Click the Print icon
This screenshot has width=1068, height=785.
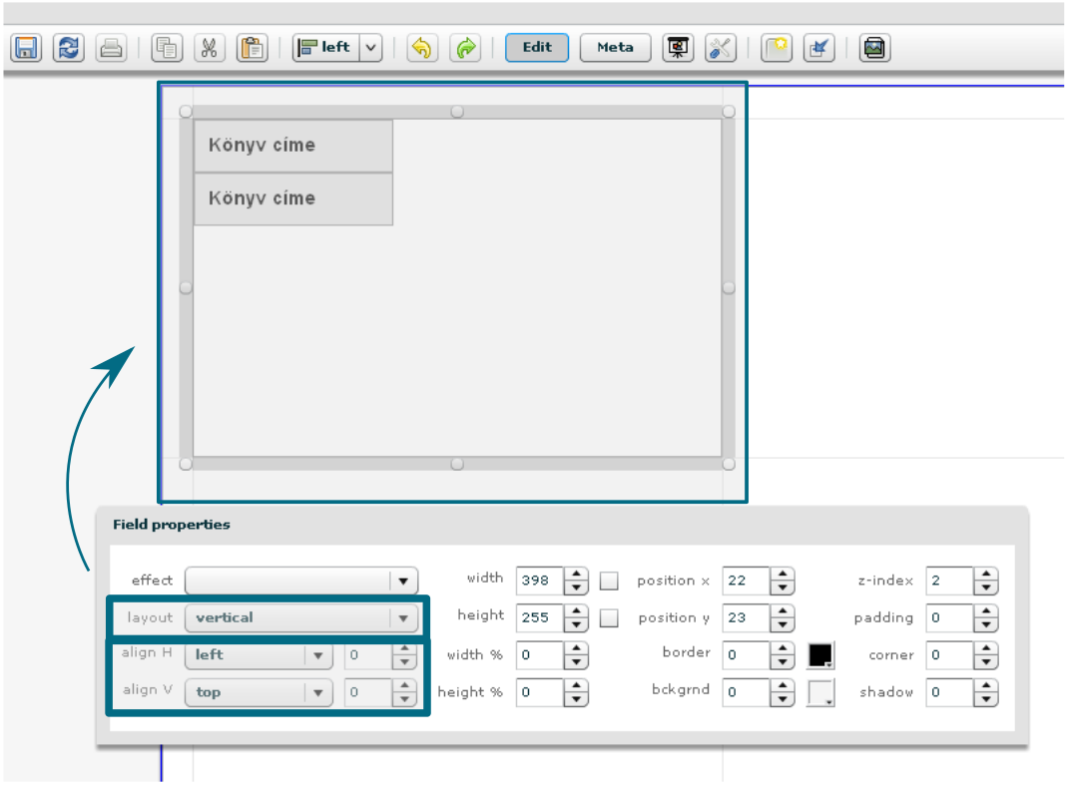point(111,48)
